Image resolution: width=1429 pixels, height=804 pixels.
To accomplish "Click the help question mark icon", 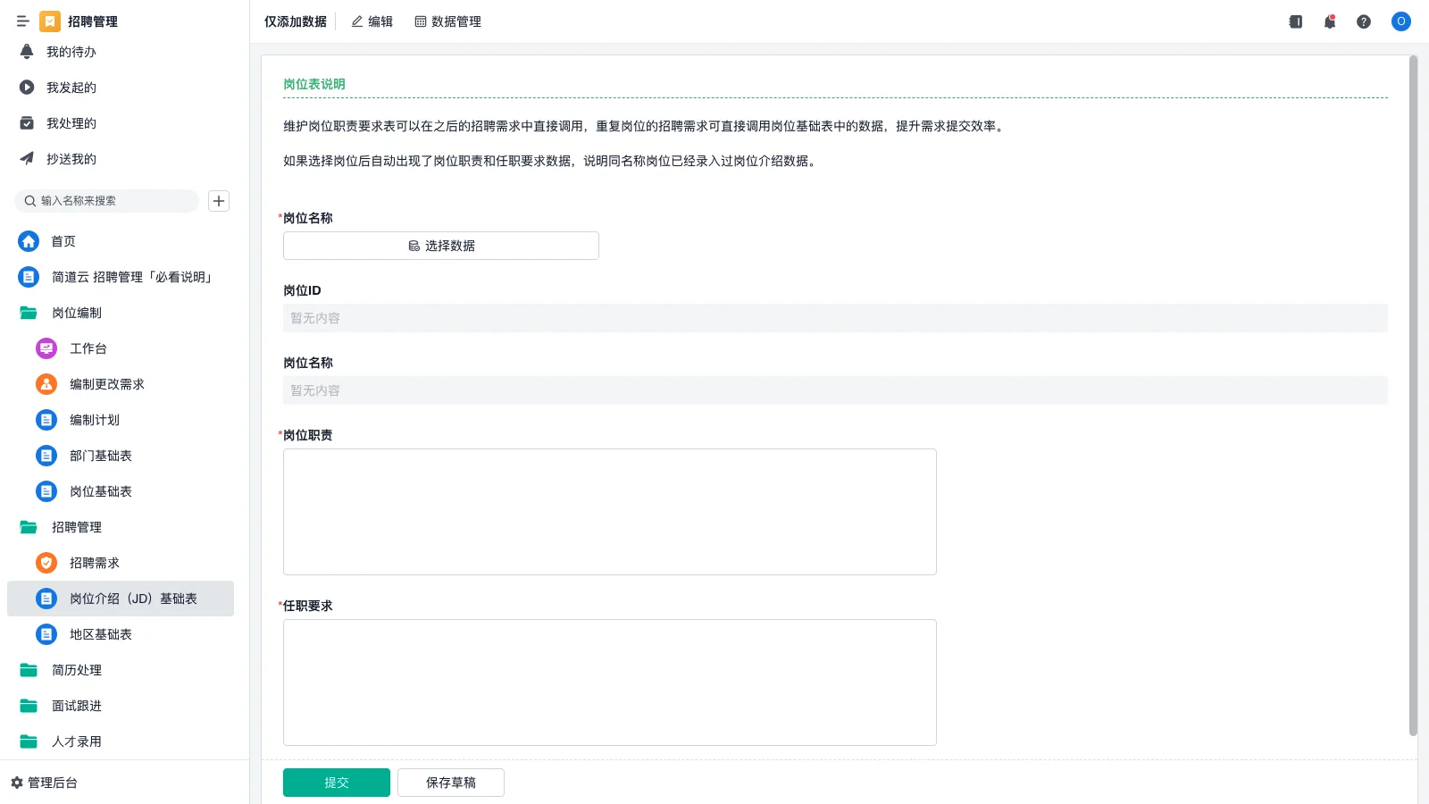I will (x=1364, y=21).
